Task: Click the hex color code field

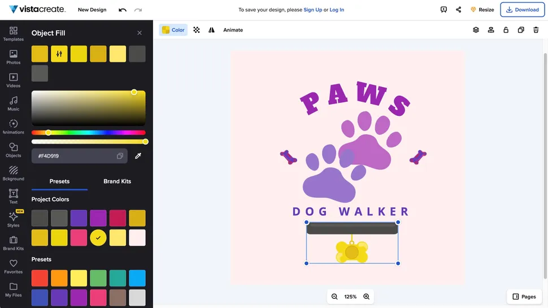Action: [x=73, y=156]
